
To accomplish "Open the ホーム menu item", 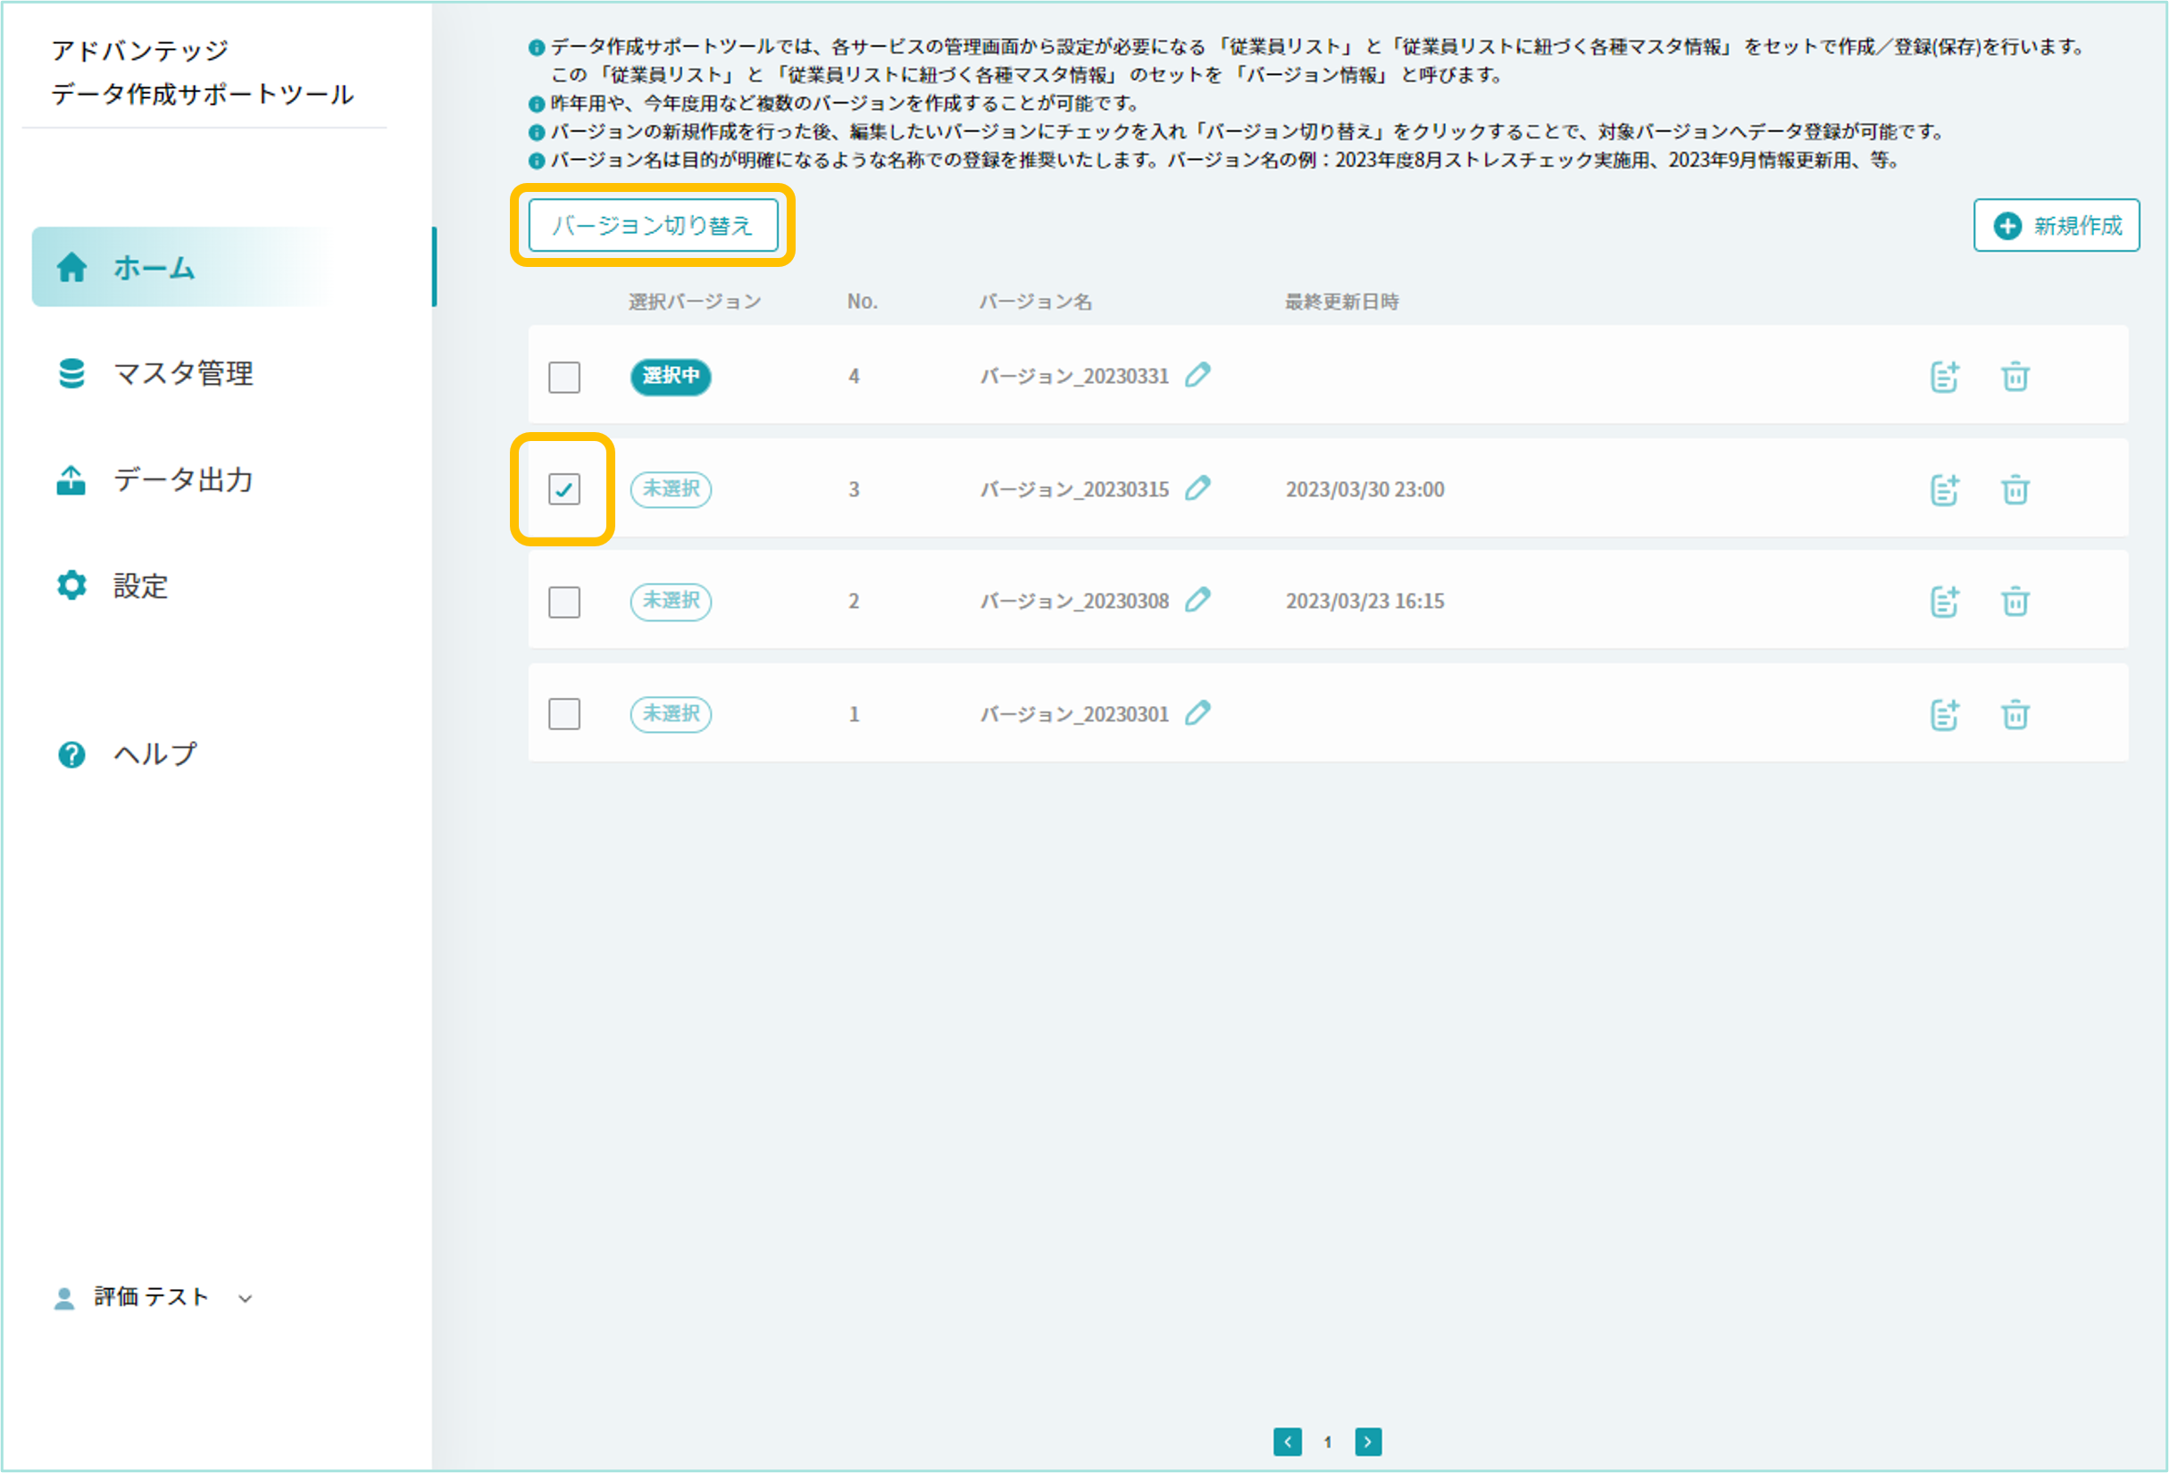I will point(233,267).
